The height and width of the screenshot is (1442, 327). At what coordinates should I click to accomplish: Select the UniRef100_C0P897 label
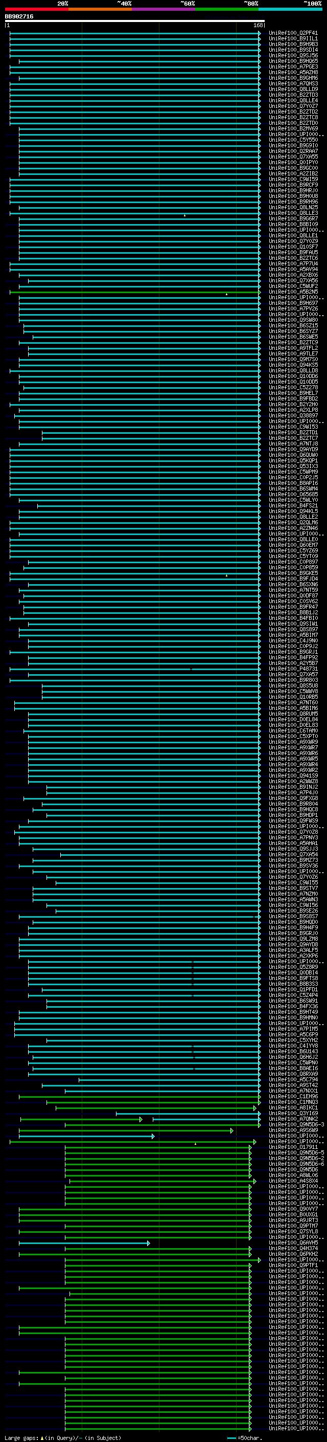pyautogui.click(x=293, y=562)
